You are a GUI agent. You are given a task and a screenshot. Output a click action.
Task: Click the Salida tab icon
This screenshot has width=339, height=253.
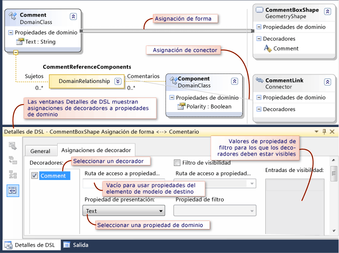67,245
